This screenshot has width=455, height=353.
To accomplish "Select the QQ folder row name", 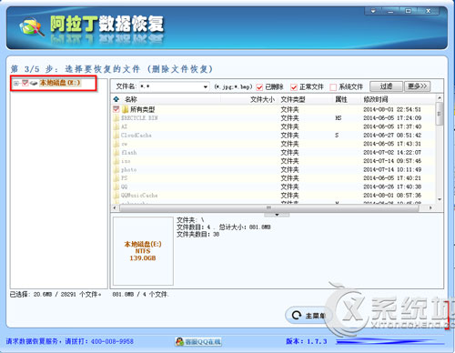I will [x=125, y=187].
